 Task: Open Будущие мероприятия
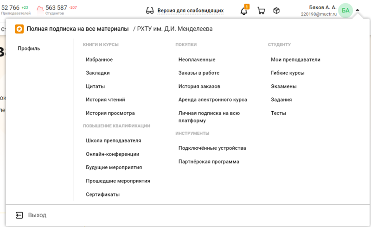point(114,167)
